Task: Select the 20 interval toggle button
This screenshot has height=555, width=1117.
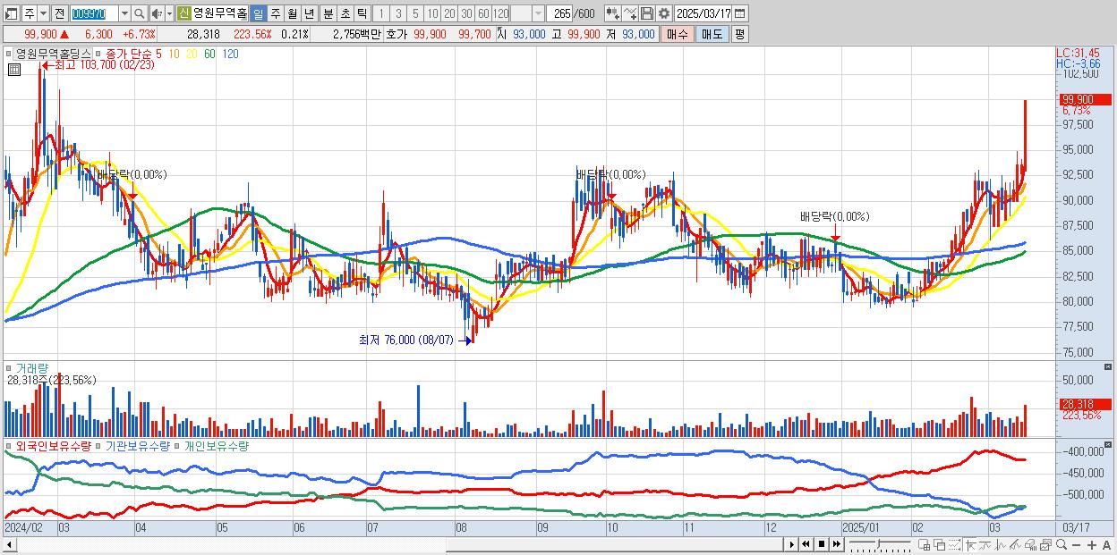Action: (x=449, y=13)
